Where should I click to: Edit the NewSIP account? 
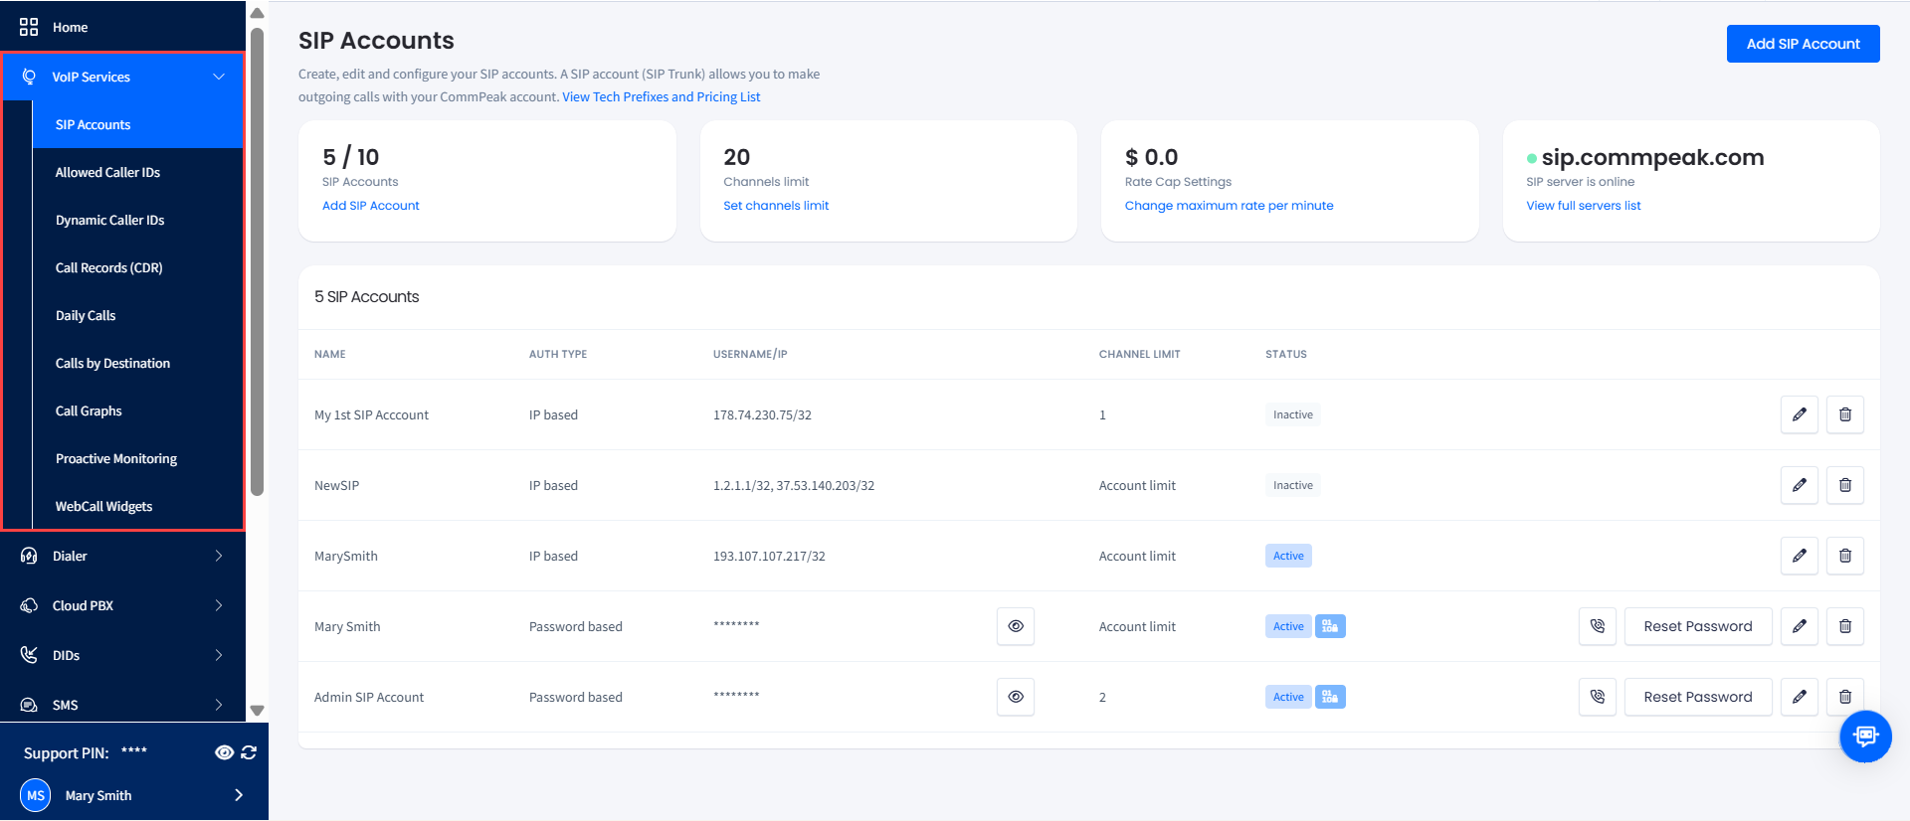point(1800,485)
